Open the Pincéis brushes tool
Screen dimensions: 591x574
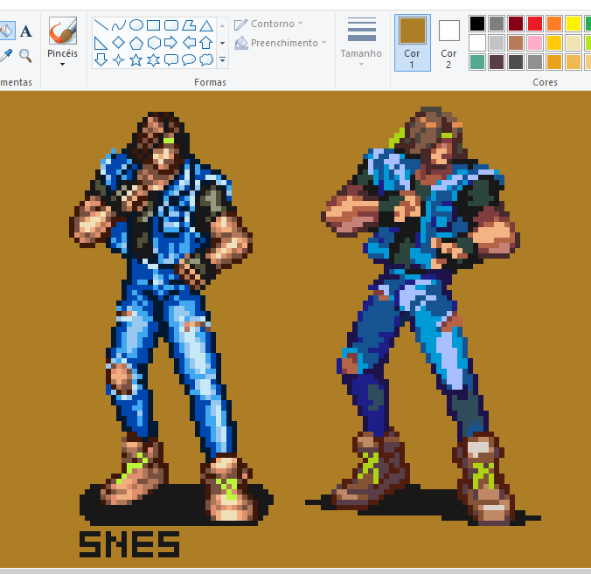(63, 31)
